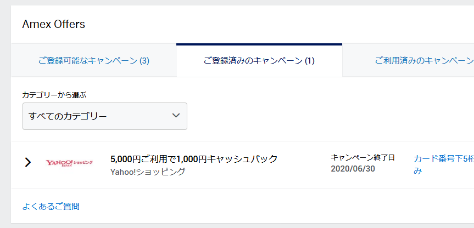
Task: Click the み text under the card number link
Action: [417, 171]
